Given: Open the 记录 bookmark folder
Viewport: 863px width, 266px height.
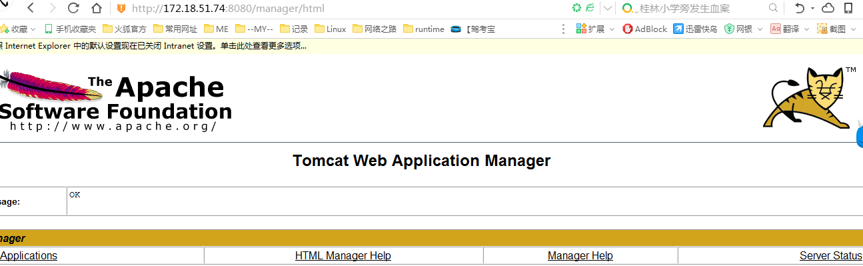Looking at the screenshot, I should [294, 29].
